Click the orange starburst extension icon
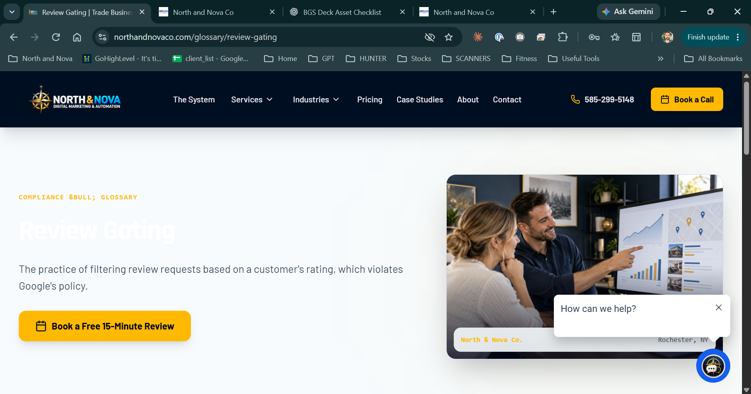 point(478,37)
